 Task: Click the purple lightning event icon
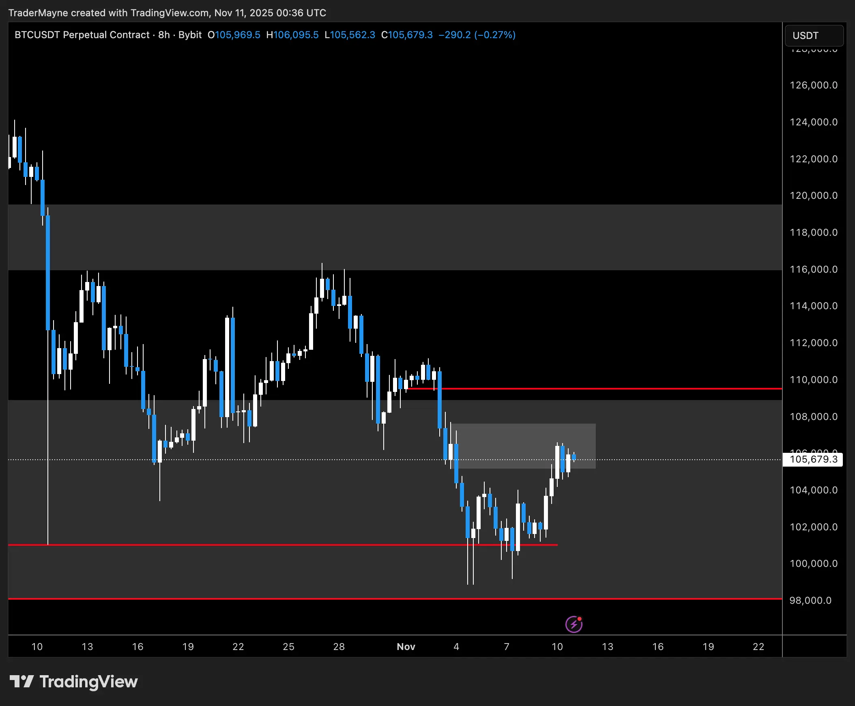pyautogui.click(x=574, y=624)
